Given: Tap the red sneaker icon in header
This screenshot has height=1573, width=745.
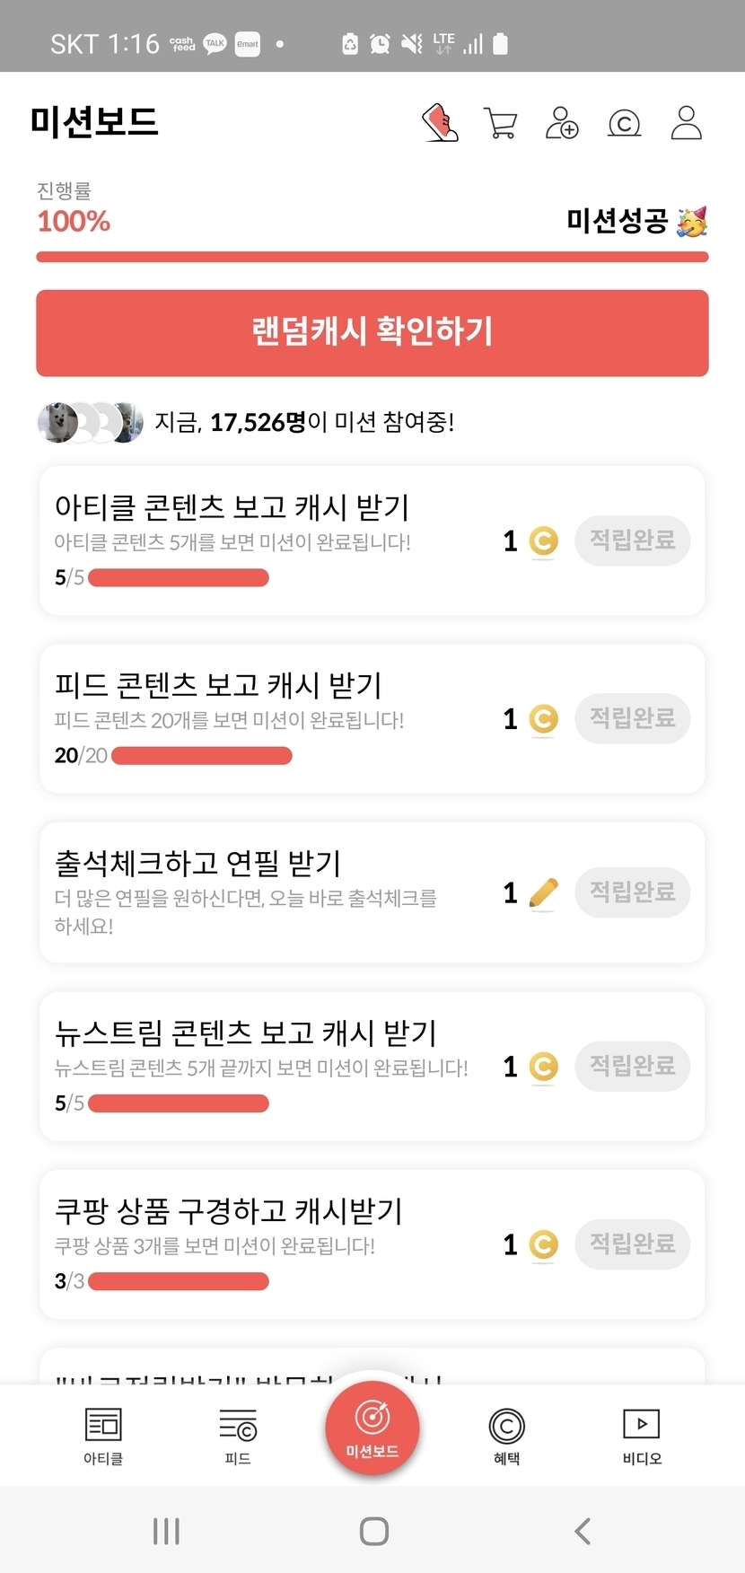Looking at the screenshot, I should pos(440,123).
